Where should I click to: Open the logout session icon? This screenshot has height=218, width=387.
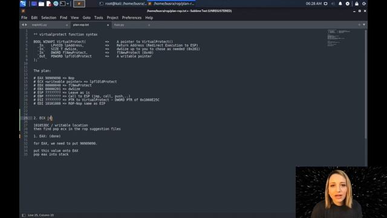tap(364, 4)
